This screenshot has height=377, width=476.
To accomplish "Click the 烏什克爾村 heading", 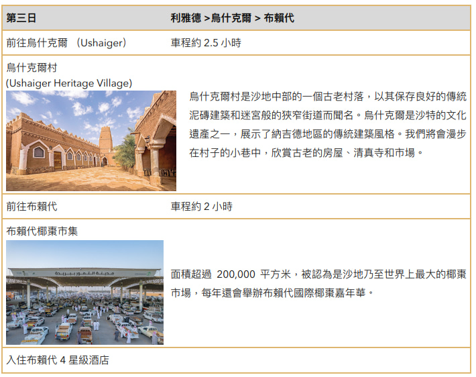I will tap(32, 68).
